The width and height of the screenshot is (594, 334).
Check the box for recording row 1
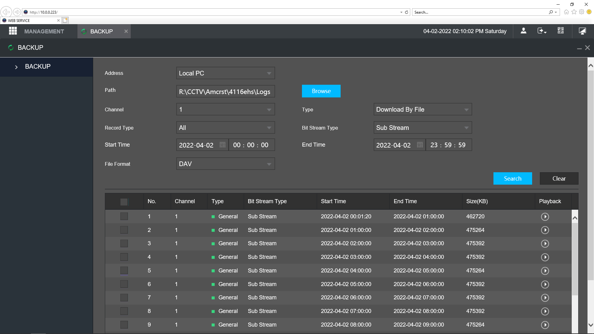[x=124, y=216]
